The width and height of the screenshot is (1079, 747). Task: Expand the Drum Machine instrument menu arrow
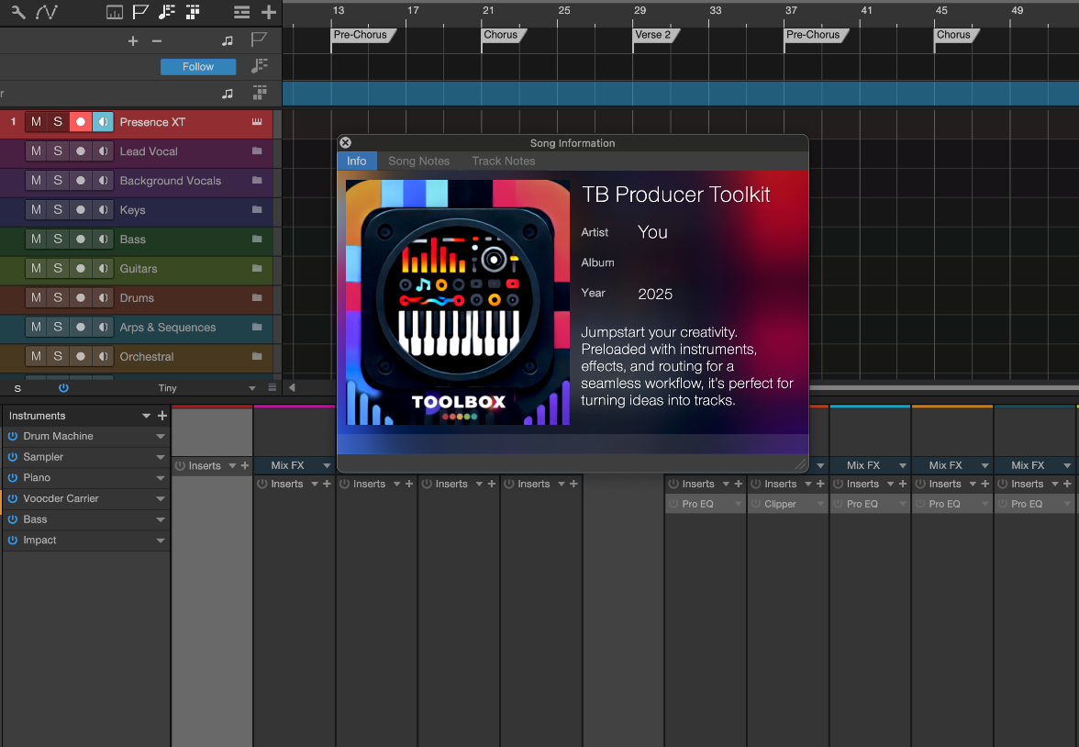pyautogui.click(x=161, y=437)
